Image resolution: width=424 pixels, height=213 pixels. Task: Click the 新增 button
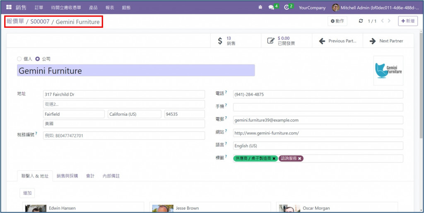tap(408, 21)
